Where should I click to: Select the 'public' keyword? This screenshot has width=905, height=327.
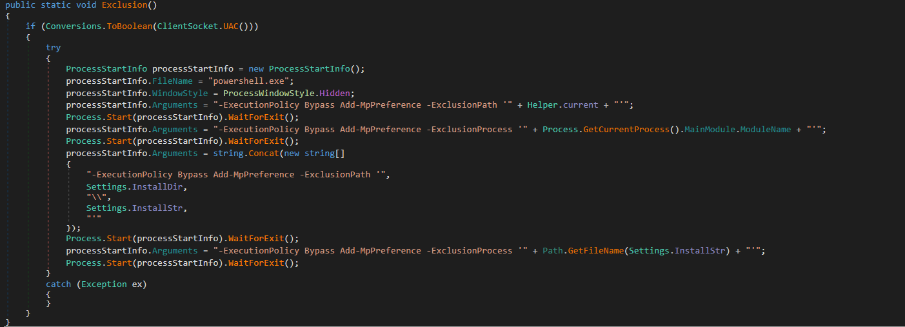20,5
